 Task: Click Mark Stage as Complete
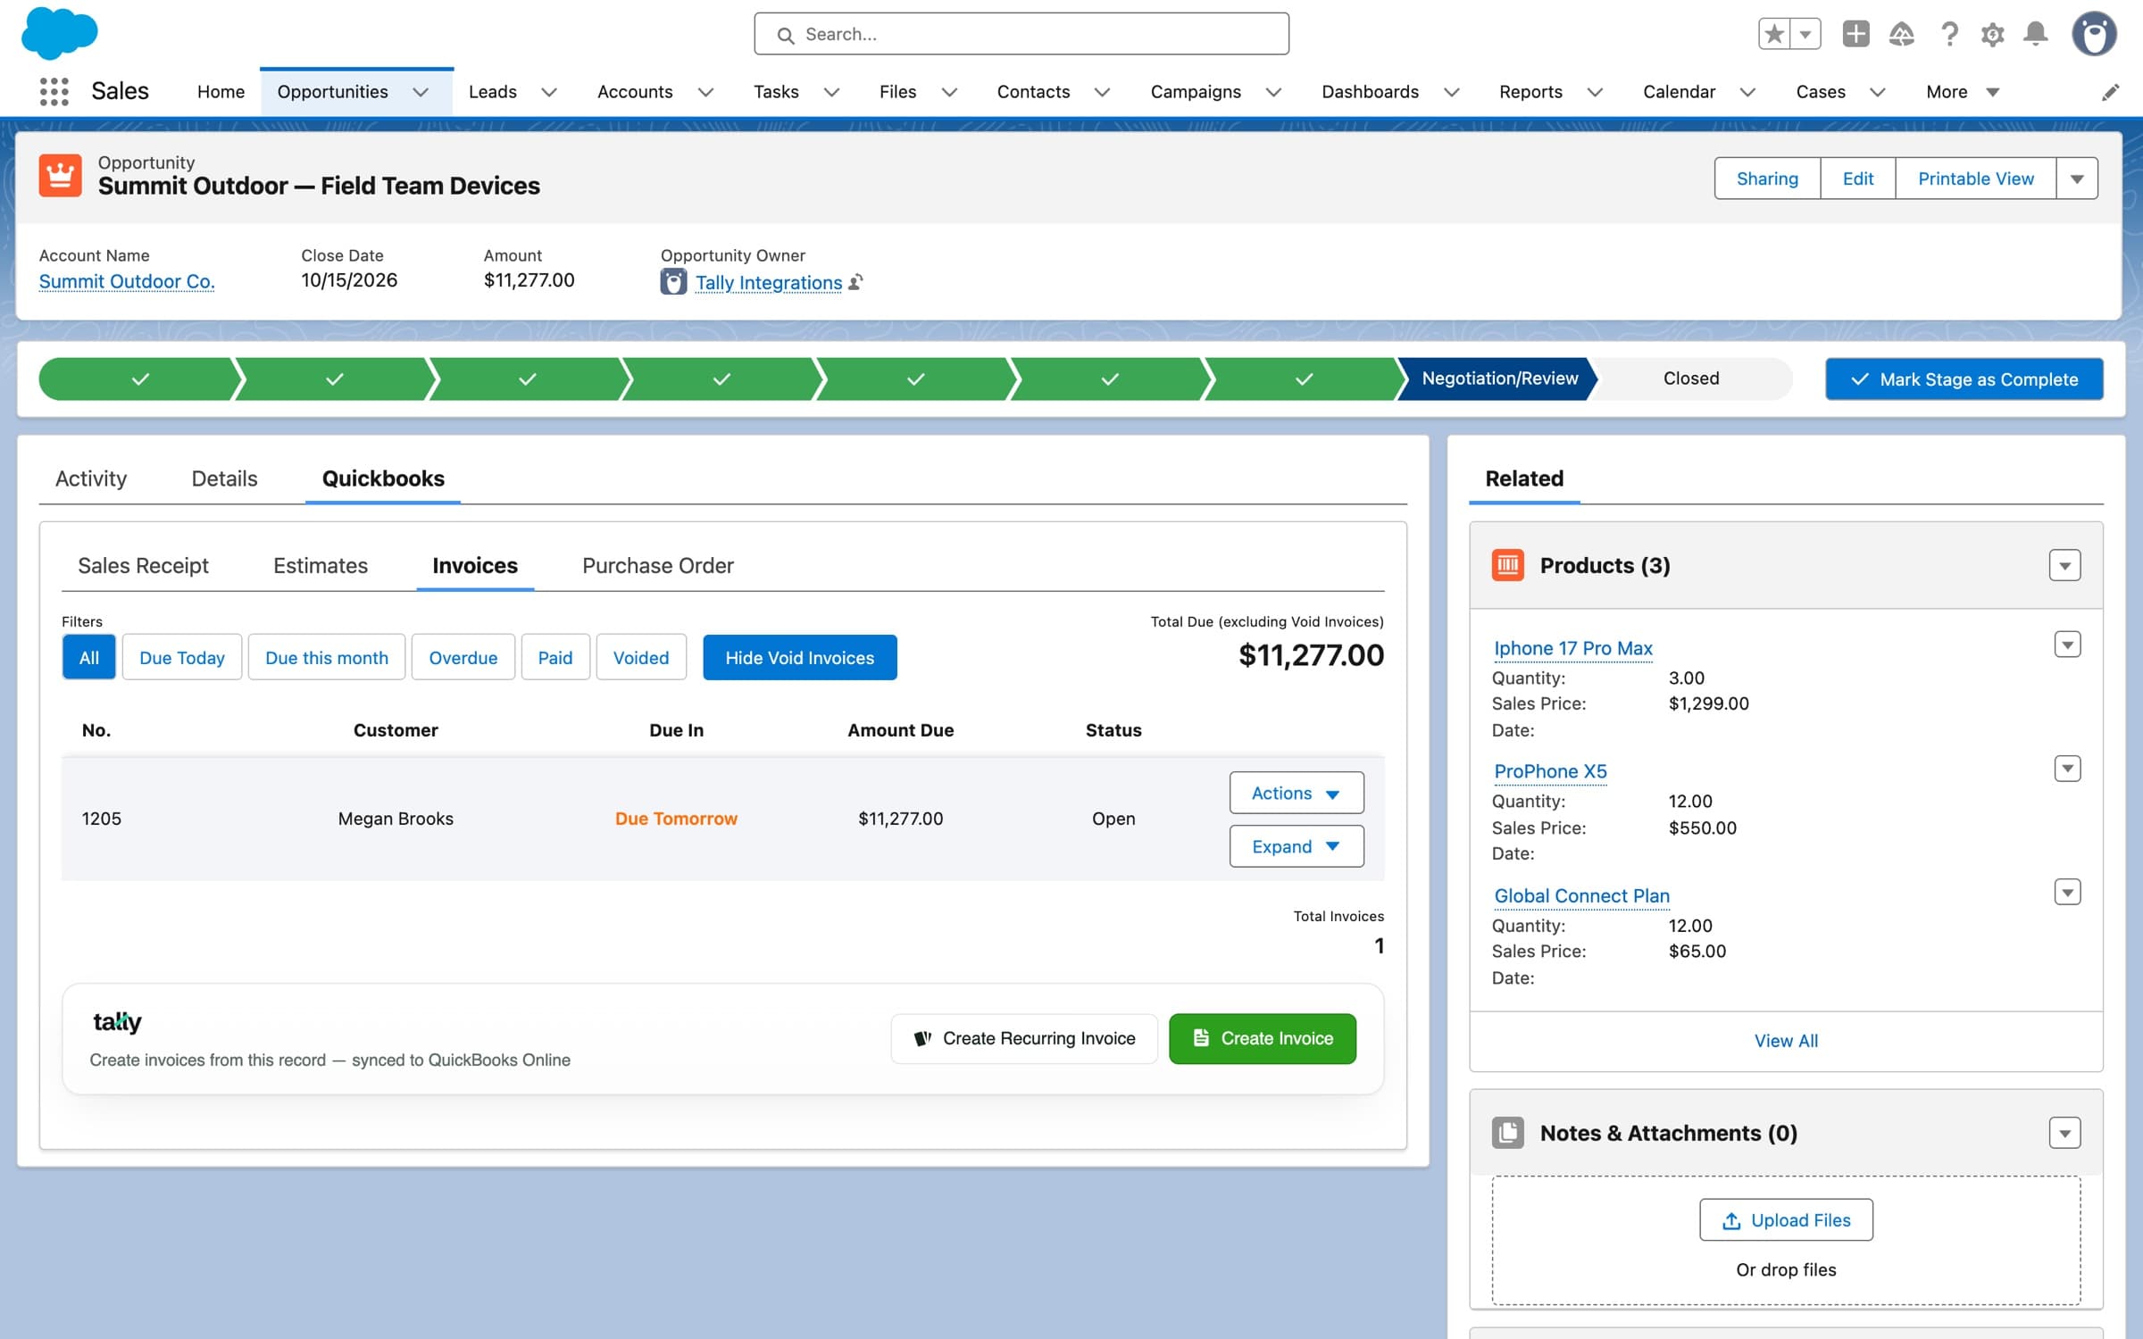click(x=1964, y=379)
